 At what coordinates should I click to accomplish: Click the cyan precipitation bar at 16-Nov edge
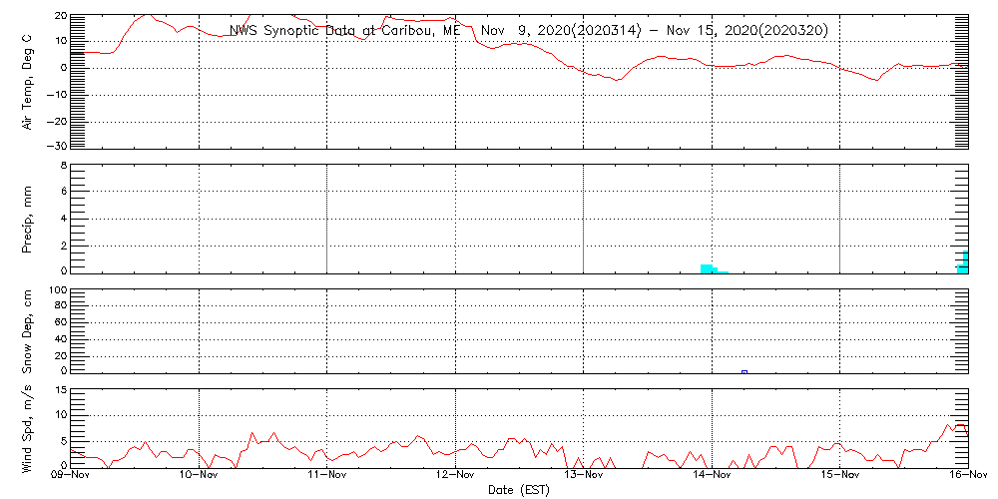coord(964,264)
